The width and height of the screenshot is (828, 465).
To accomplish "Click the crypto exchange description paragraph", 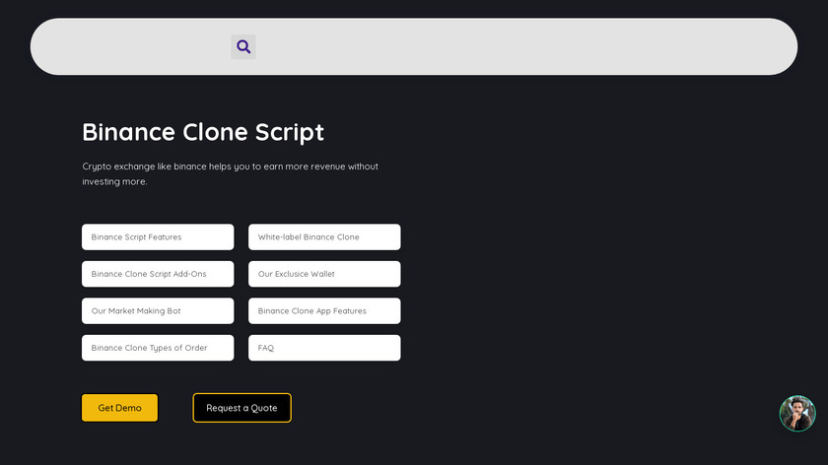I will tap(231, 173).
